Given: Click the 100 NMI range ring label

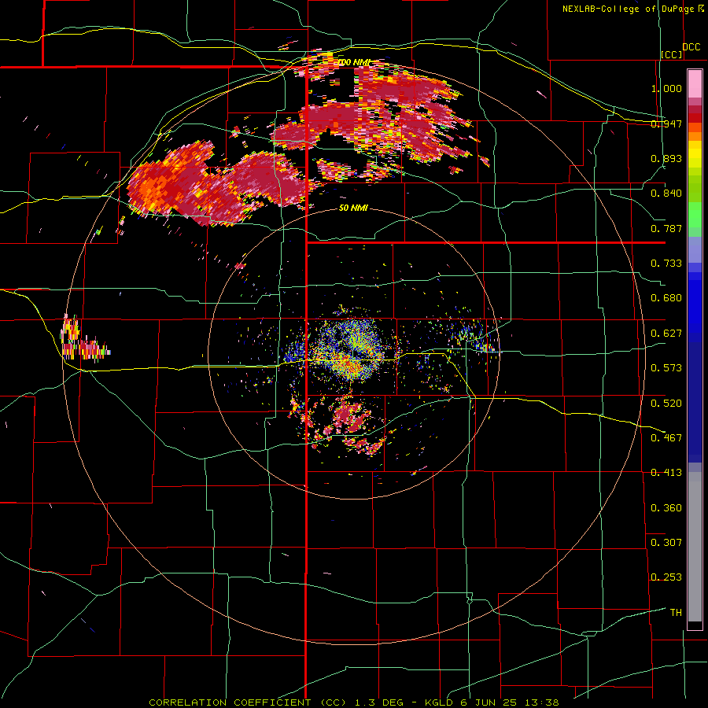Looking at the screenshot, I should coord(354,62).
